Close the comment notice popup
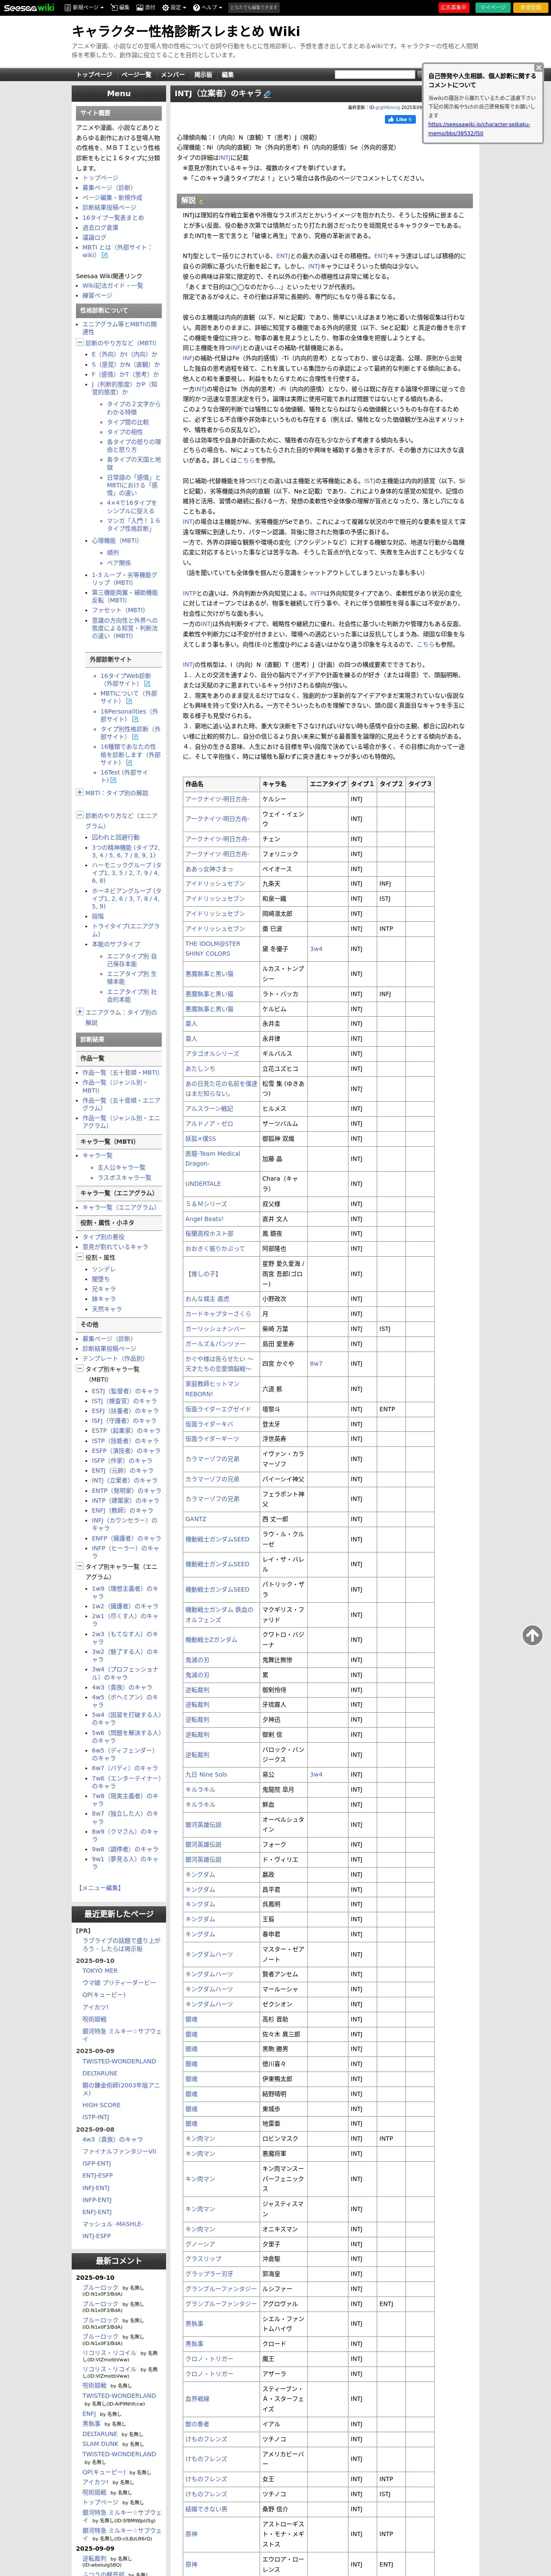 click(x=538, y=67)
